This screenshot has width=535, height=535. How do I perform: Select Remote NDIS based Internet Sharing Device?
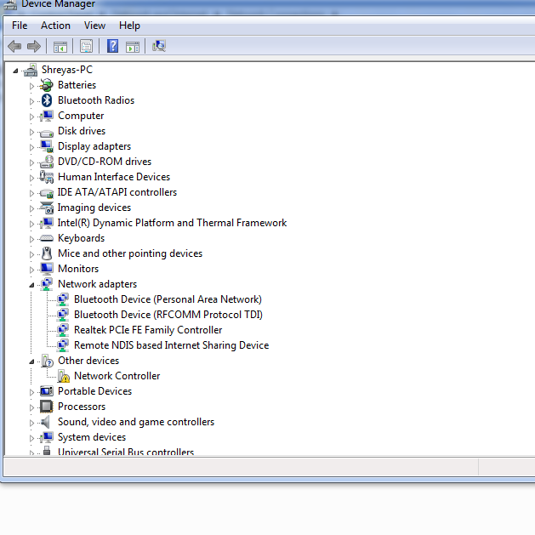click(171, 345)
